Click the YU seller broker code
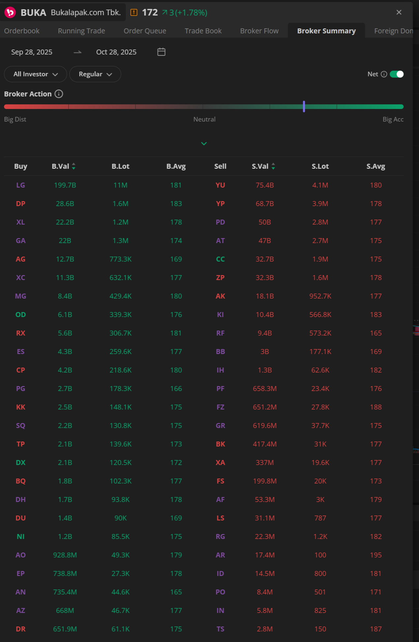This screenshot has width=419, height=642. click(220, 185)
